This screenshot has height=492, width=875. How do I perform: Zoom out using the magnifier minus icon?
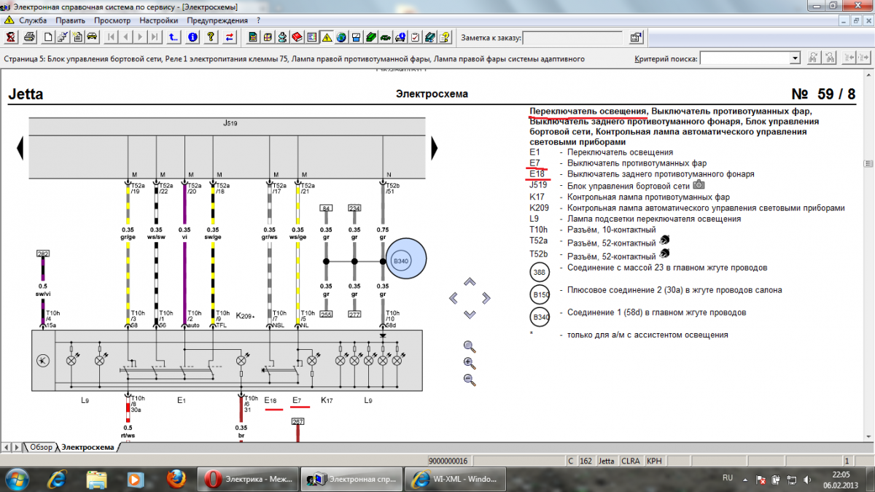pyautogui.click(x=470, y=379)
